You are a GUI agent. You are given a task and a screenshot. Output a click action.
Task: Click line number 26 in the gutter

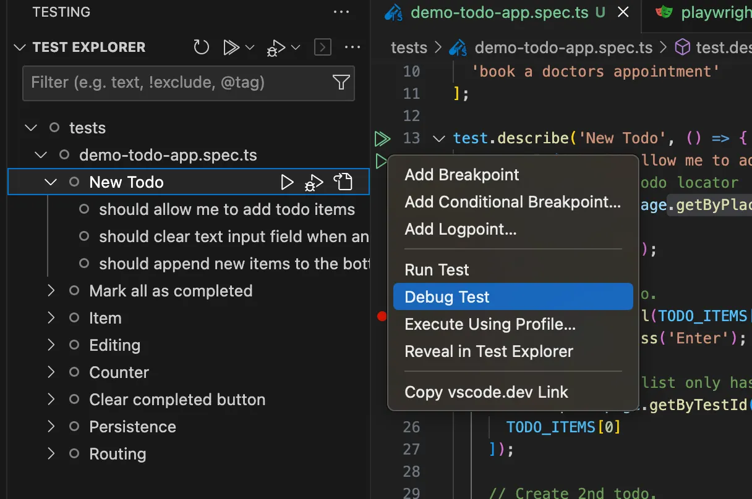(411, 427)
